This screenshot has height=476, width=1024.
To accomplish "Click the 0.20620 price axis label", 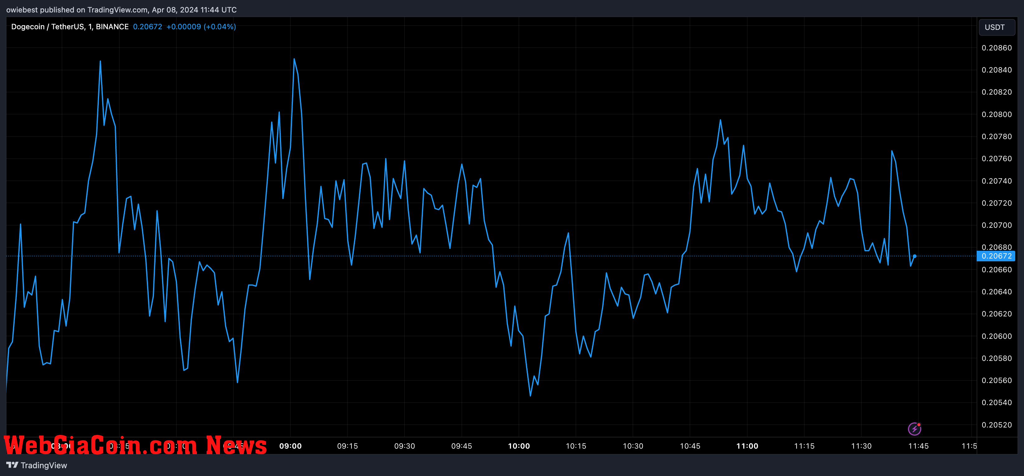I will click(997, 314).
